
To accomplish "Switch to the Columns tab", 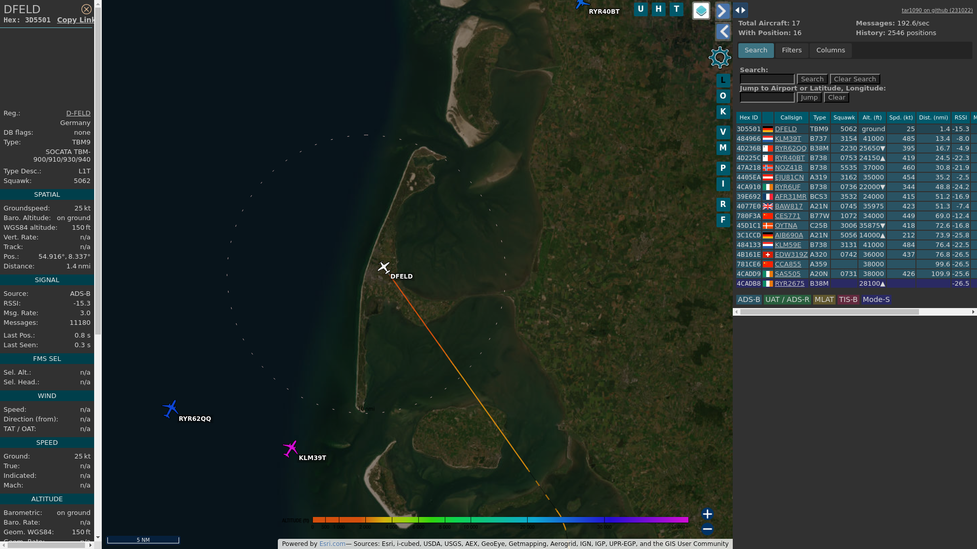I will pyautogui.click(x=830, y=50).
